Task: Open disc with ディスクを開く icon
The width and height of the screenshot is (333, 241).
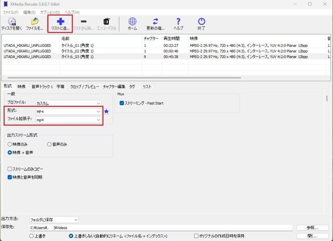Action: click(12, 24)
